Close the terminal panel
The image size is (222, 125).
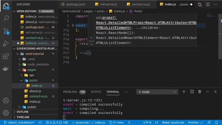[x=215, y=92]
